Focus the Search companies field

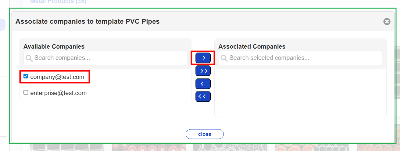click(x=110, y=58)
